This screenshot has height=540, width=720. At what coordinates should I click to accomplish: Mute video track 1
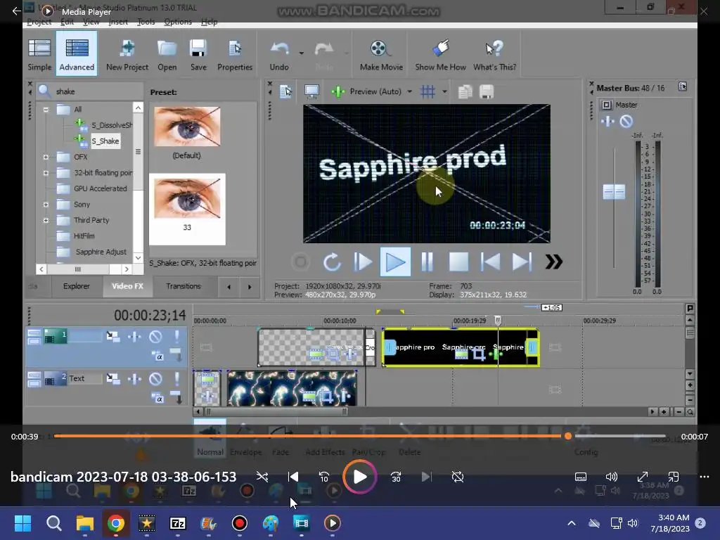click(x=155, y=337)
